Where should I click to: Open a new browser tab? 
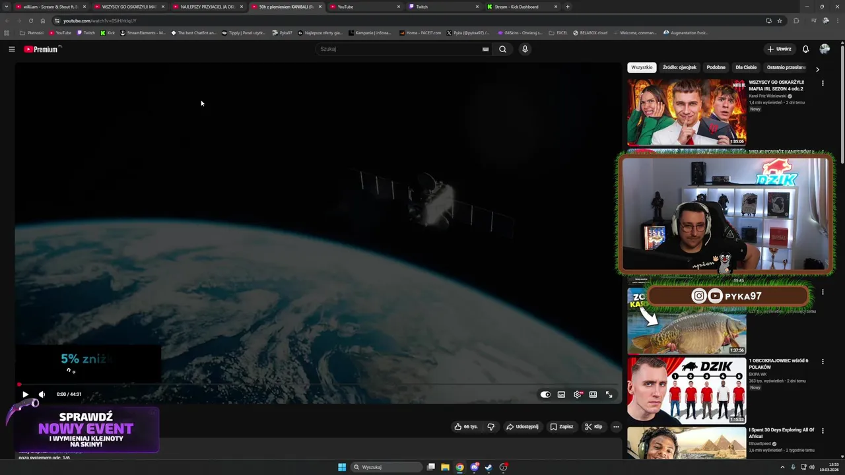point(567,7)
